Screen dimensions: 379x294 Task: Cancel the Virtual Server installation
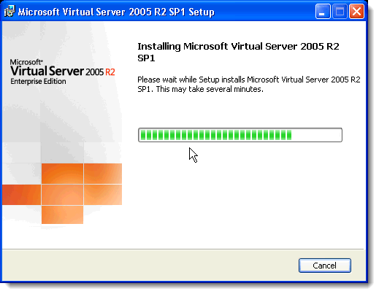325,266
